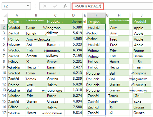
Task: Click the cell with value 7,580
Action: coord(74,107)
